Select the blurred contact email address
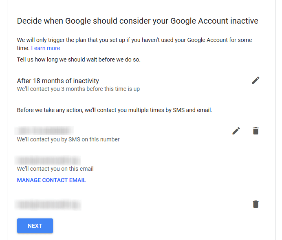 (x=48, y=160)
